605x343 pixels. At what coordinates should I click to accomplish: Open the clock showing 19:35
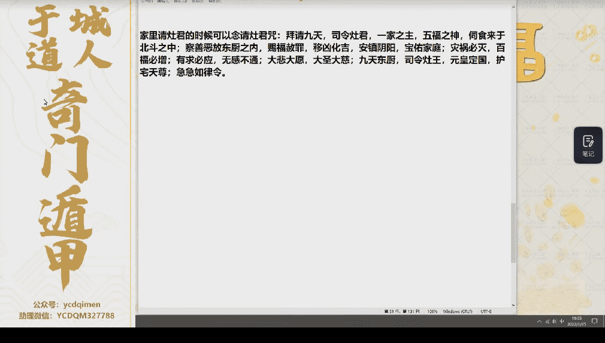tap(577, 321)
